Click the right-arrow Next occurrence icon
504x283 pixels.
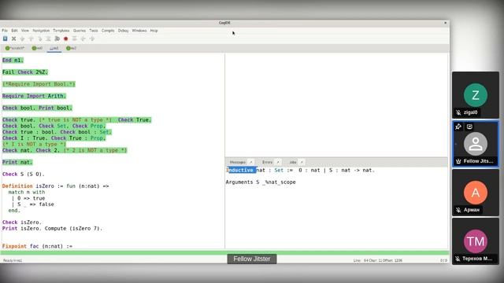click(92, 39)
